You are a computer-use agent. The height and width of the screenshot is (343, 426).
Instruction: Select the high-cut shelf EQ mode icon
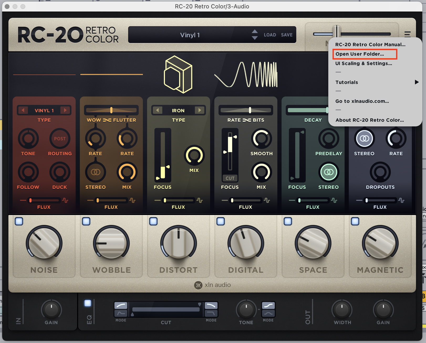pyautogui.click(x=211, y=306)
